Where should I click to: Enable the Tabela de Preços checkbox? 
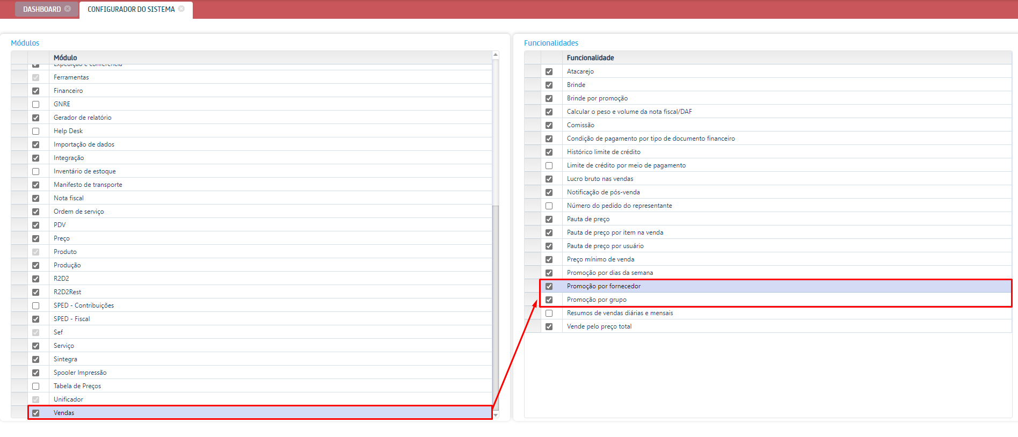35,386
